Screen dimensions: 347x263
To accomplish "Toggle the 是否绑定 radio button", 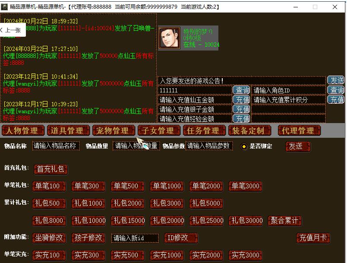I will tap(244, 146).
